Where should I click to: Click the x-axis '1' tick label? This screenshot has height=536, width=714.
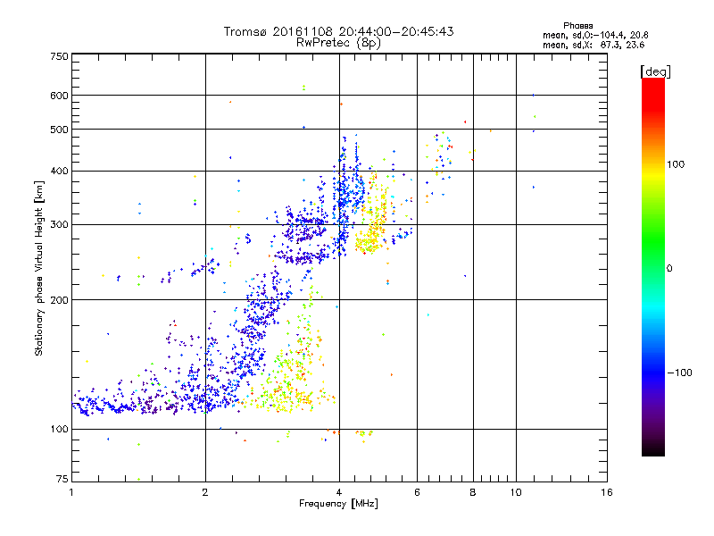71,492
